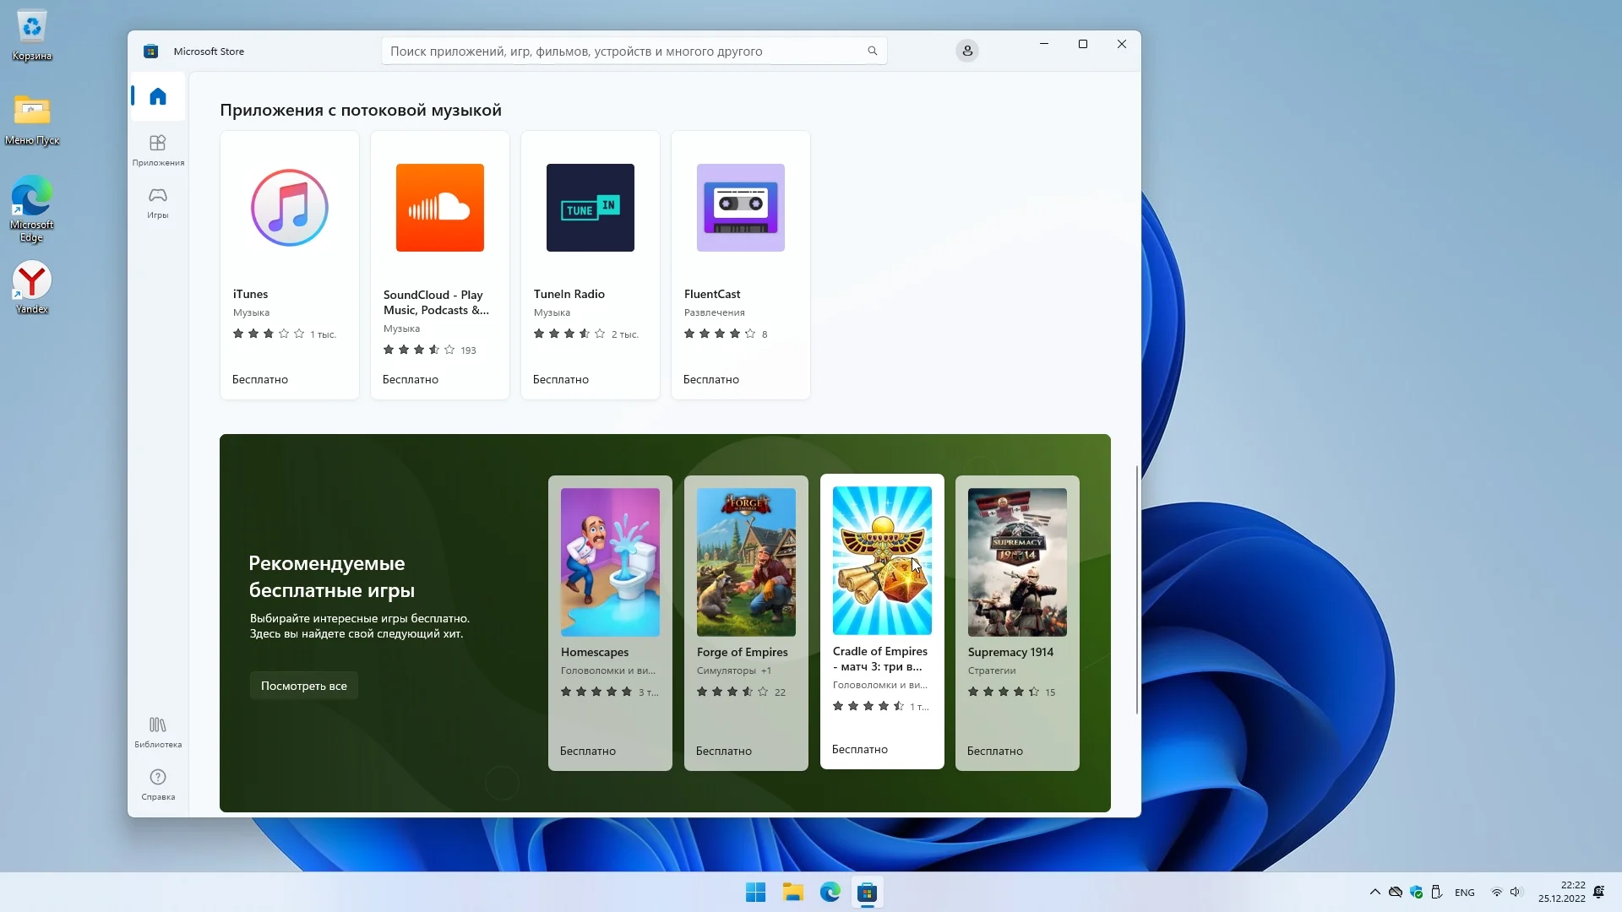Open Библиотека in the sidebar
Viewport: 1622px width, 912px height.
coord(158,731)
